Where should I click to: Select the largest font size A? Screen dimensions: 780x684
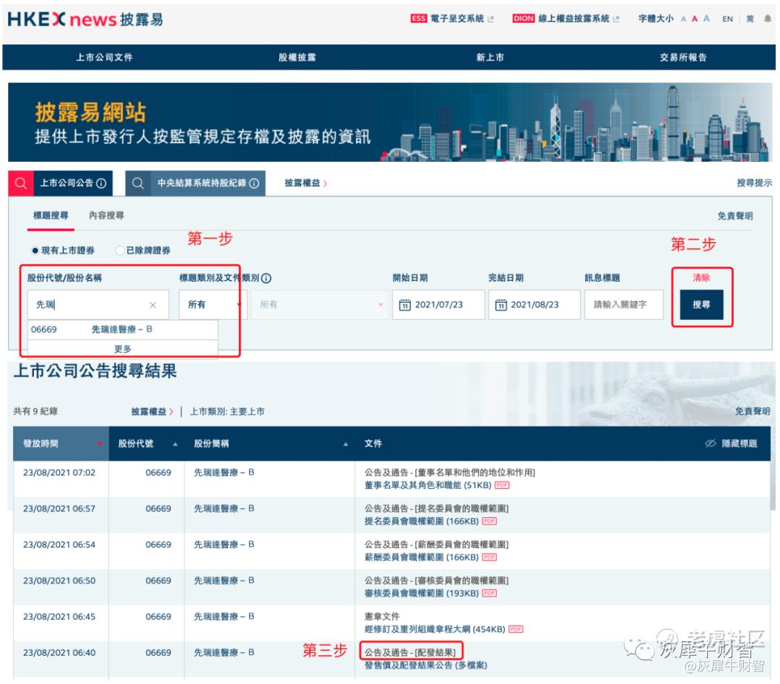pyautogui.click(x=706, y=18)
